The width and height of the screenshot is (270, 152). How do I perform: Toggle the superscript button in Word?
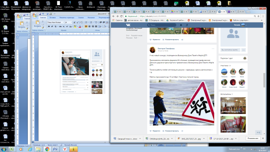(x=67, y=27)
